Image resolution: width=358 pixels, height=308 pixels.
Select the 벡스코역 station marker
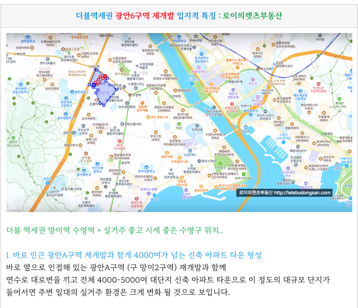pyautogui.click(x=258, y=69)
